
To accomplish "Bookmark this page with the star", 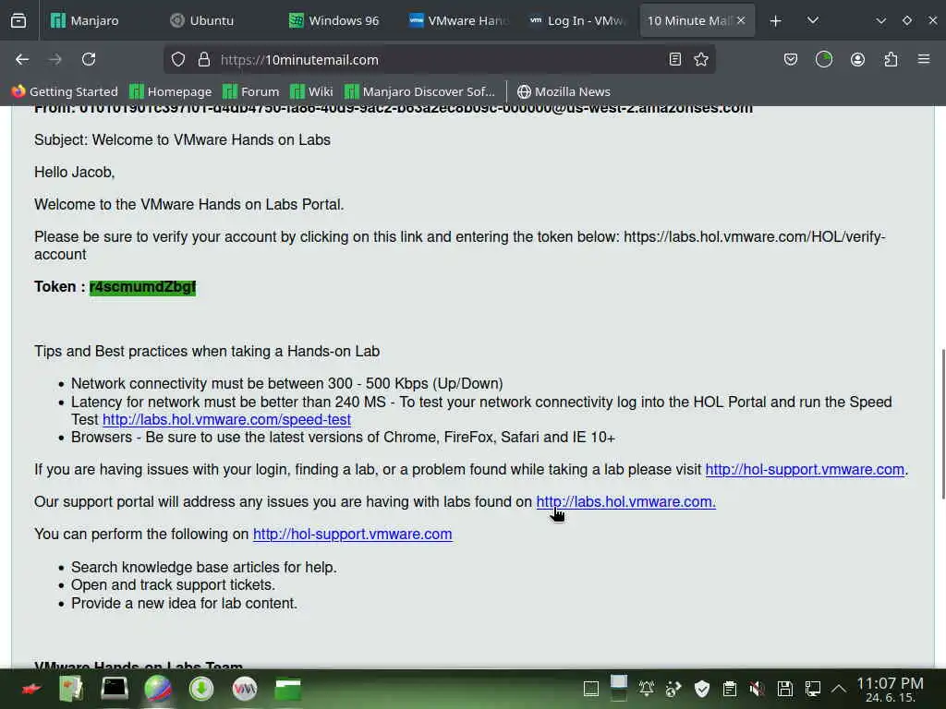I will 701,59.
